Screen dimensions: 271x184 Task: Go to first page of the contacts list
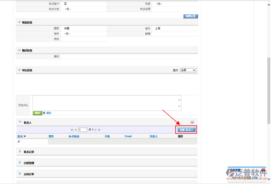[72, 130]
